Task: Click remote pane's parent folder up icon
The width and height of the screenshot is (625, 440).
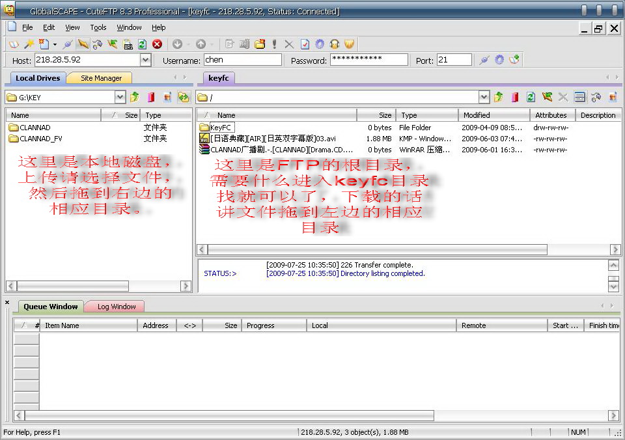Action: [499, 97]
